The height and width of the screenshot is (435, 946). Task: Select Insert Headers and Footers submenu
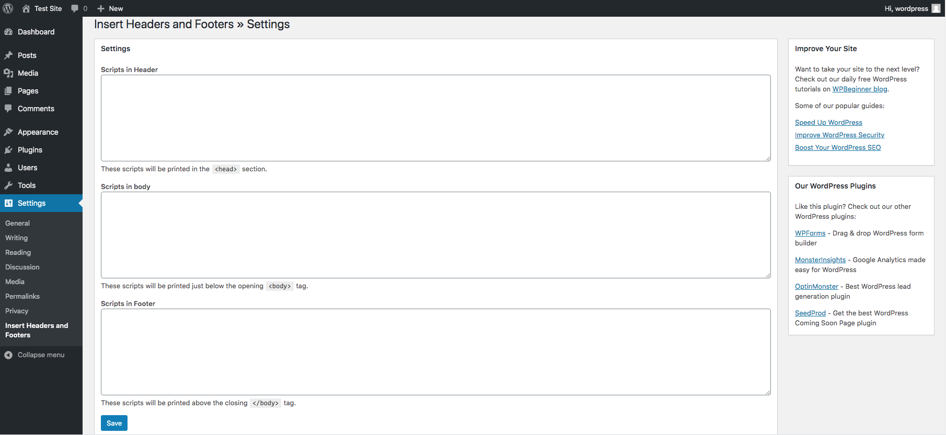click(37, 330)
